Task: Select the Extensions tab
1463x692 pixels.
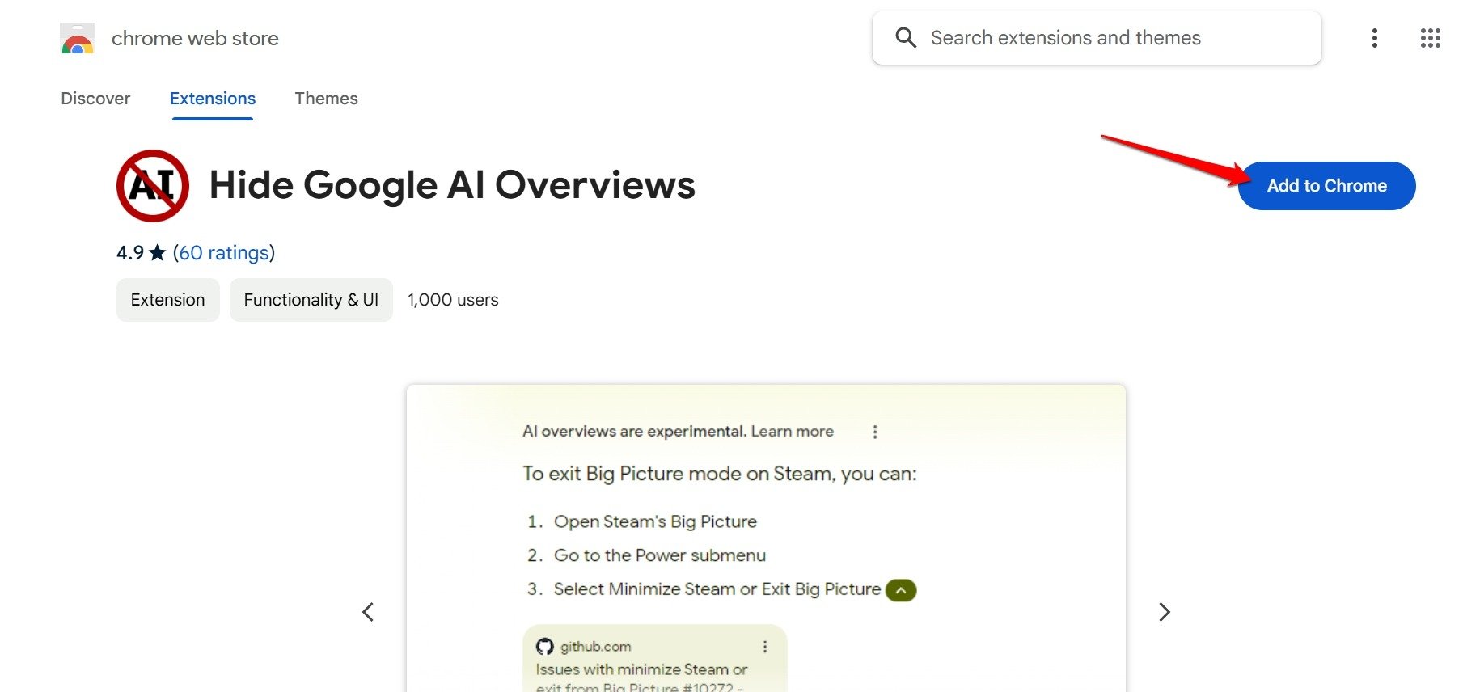Action: [213, 99]
